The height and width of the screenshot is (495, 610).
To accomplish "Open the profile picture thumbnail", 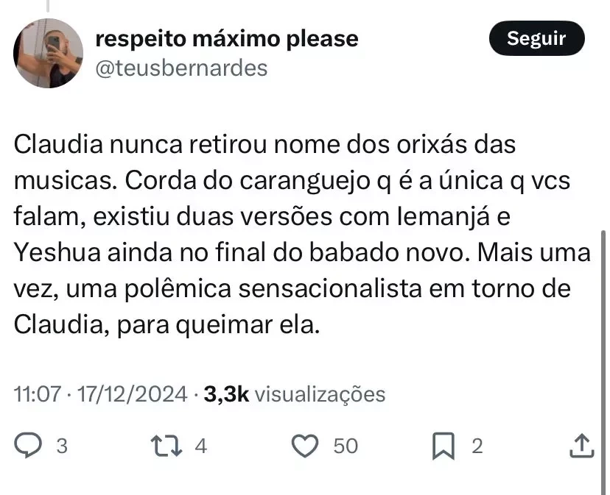I will click(48, 54).
